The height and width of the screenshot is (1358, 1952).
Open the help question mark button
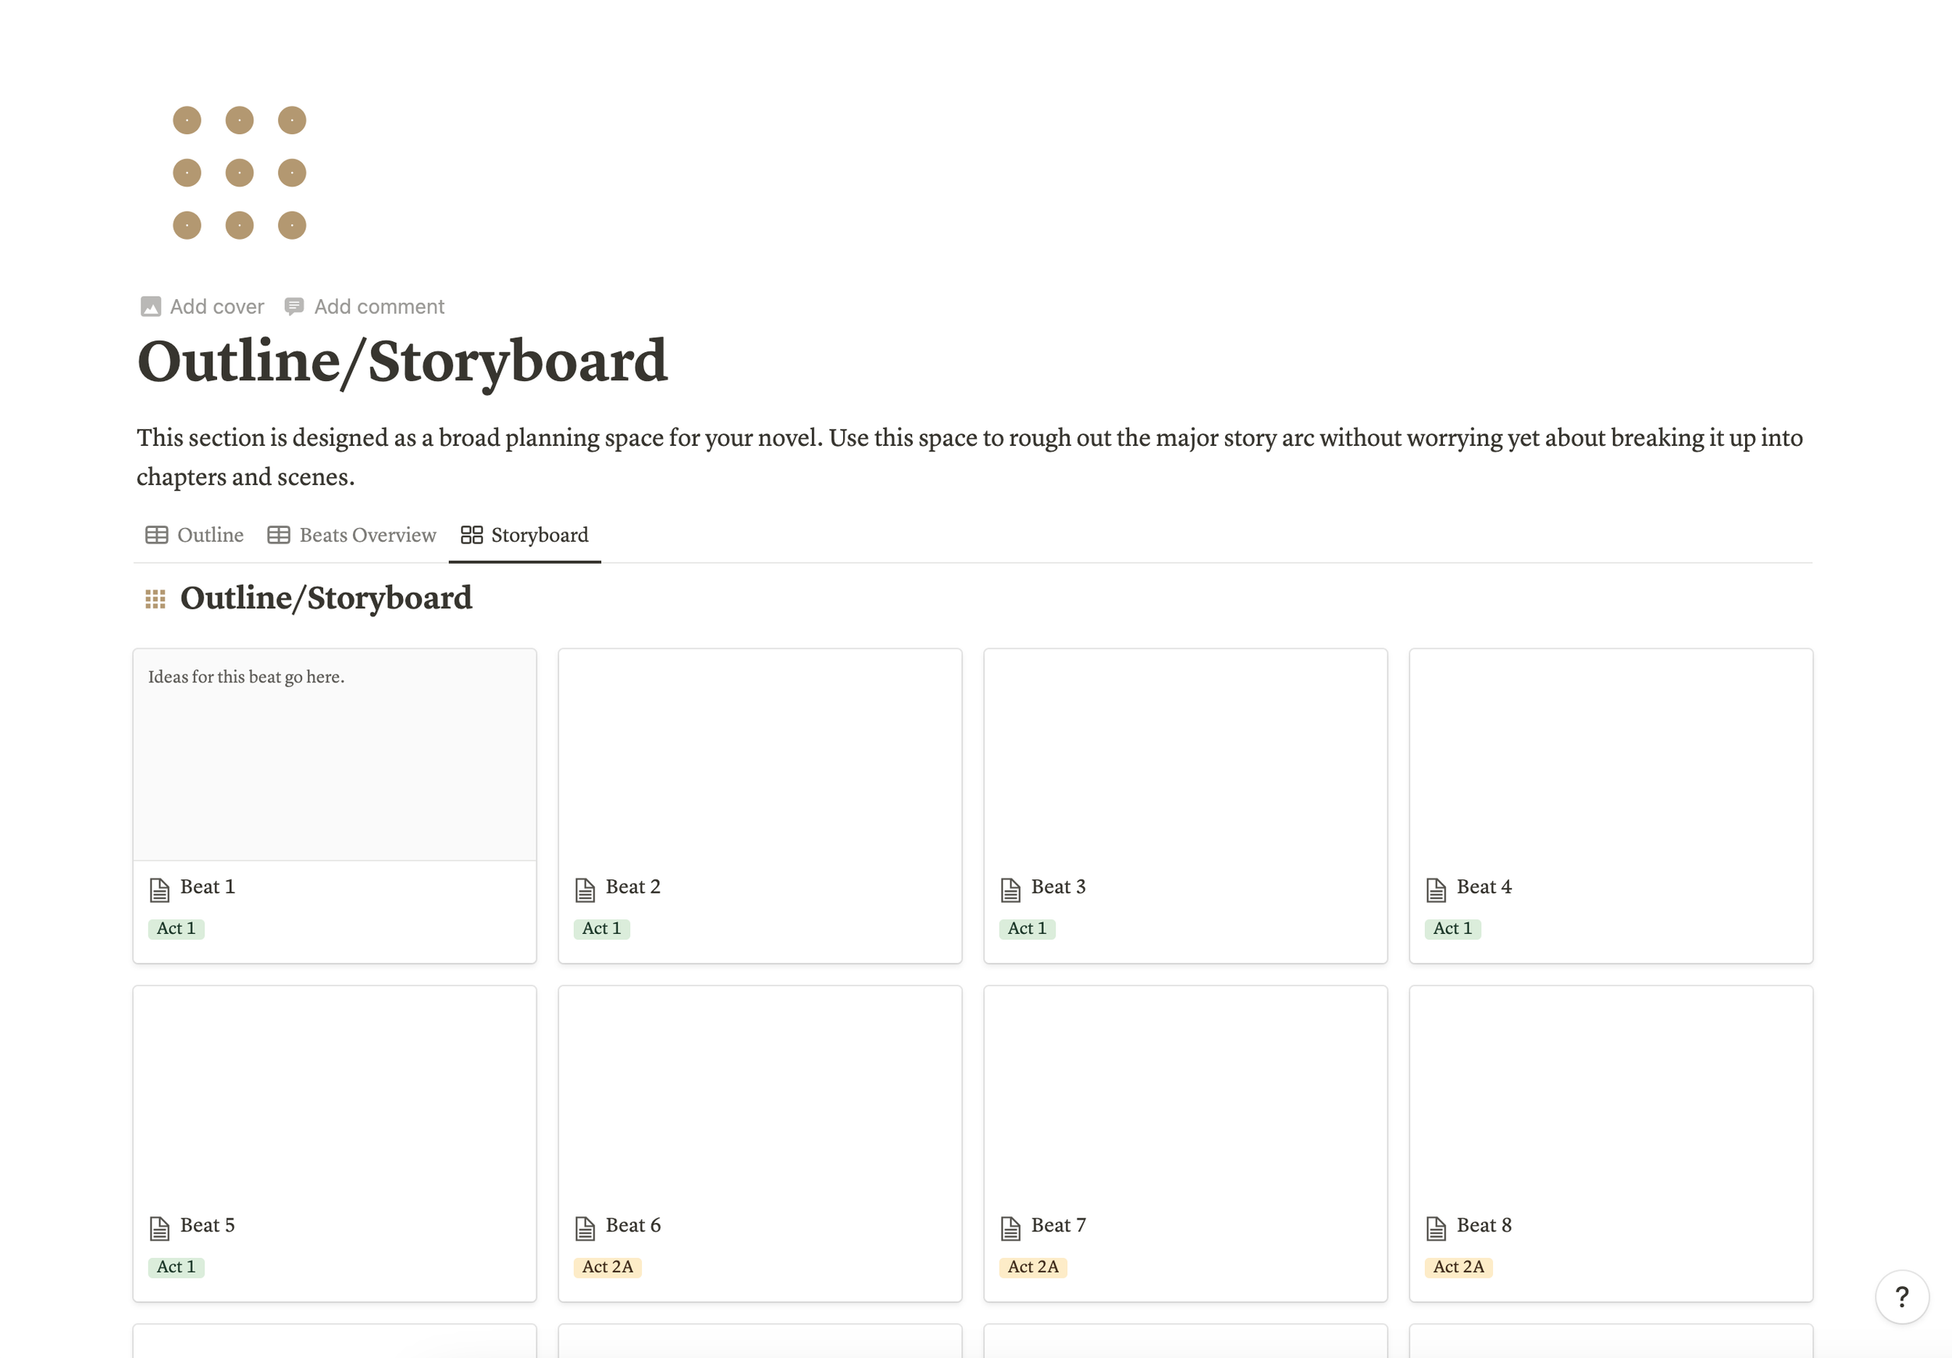point(1901,1297)
